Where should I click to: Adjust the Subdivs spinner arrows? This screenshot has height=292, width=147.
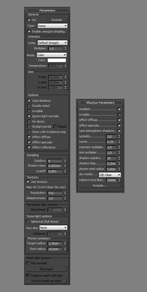coord(65,161)
